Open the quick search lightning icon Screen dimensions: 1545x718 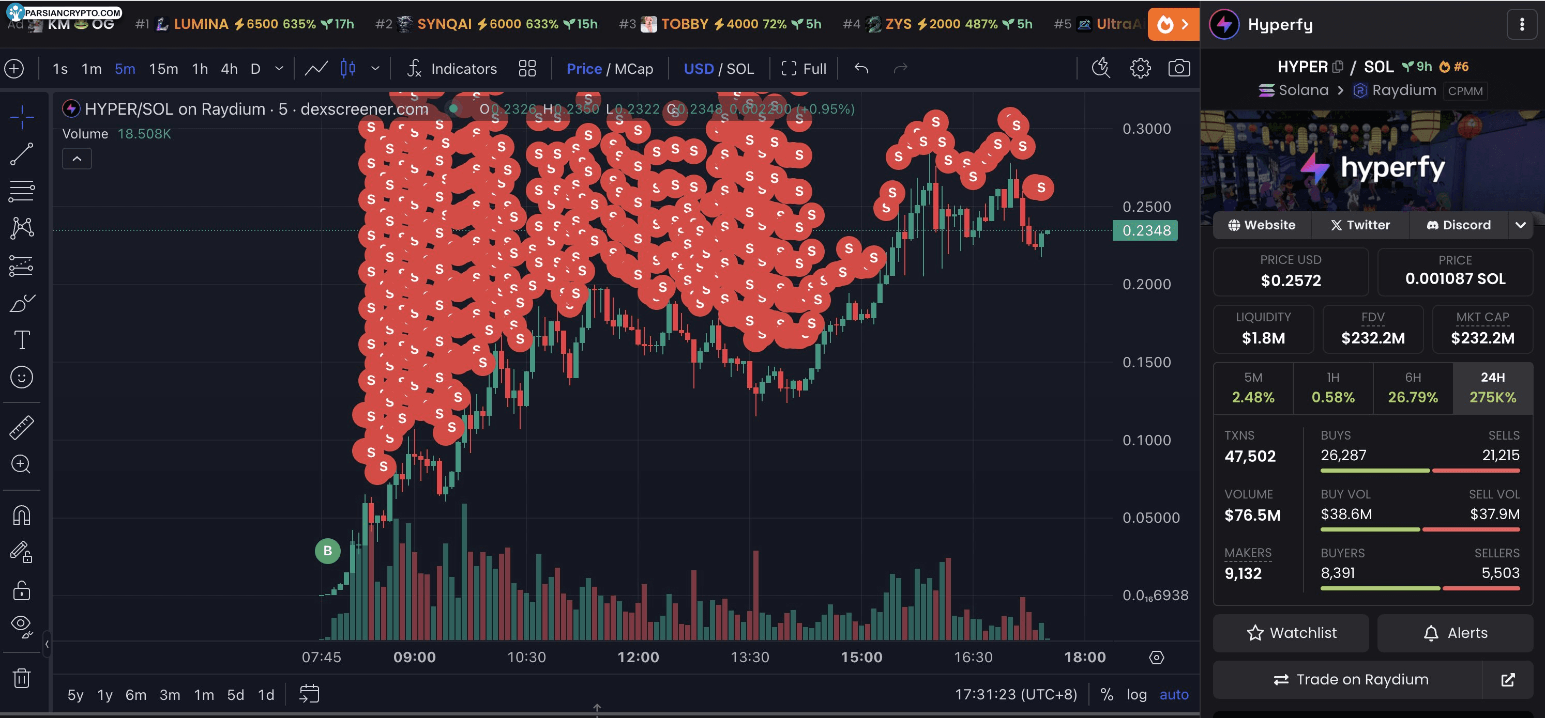(1101, 68)
